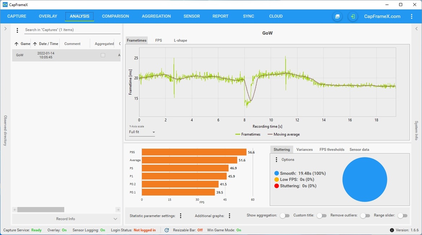Open the screenshot icon in top bar
Viewport: 422px width, 235px height.
[337, 16]
